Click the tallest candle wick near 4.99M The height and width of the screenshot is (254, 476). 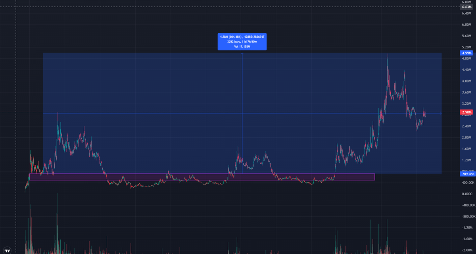tap(388, 58)
